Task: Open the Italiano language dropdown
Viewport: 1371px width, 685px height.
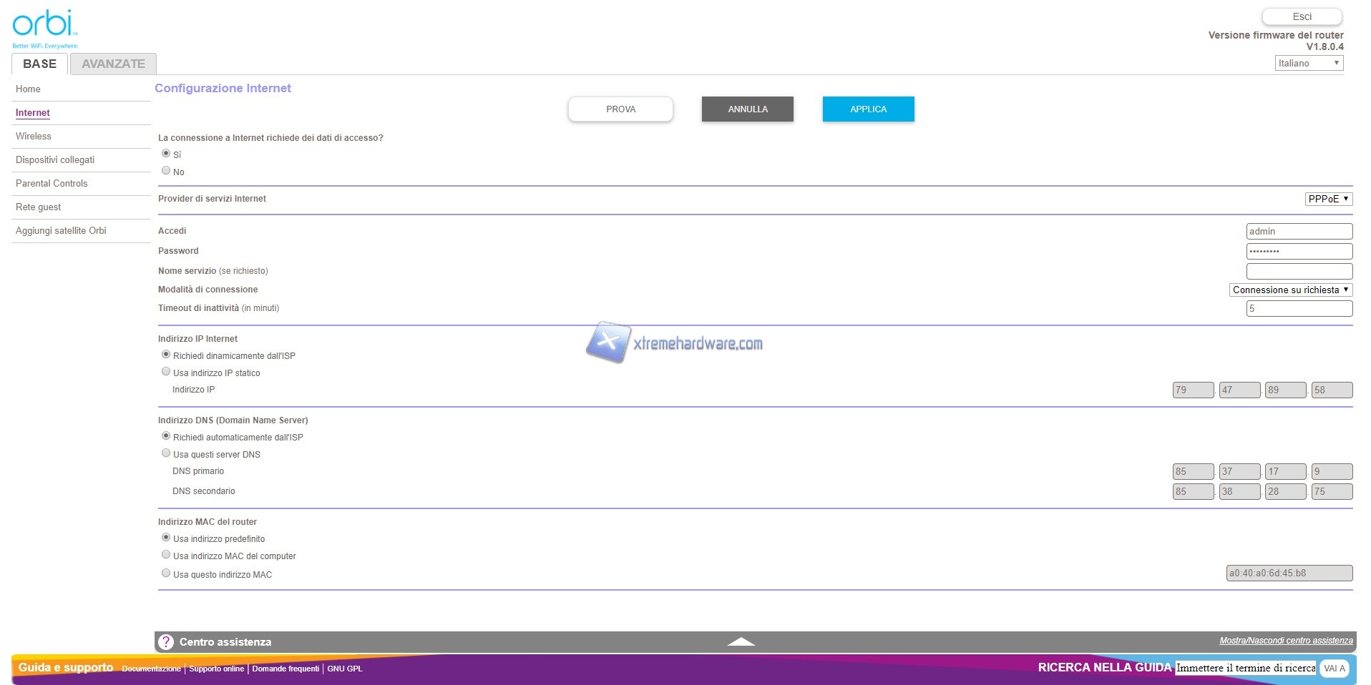Action: pyautogui.click(x=1308, y=63)
